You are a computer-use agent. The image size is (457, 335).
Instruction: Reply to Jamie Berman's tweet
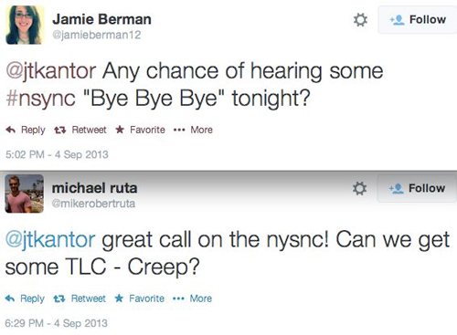pos(26,130)
